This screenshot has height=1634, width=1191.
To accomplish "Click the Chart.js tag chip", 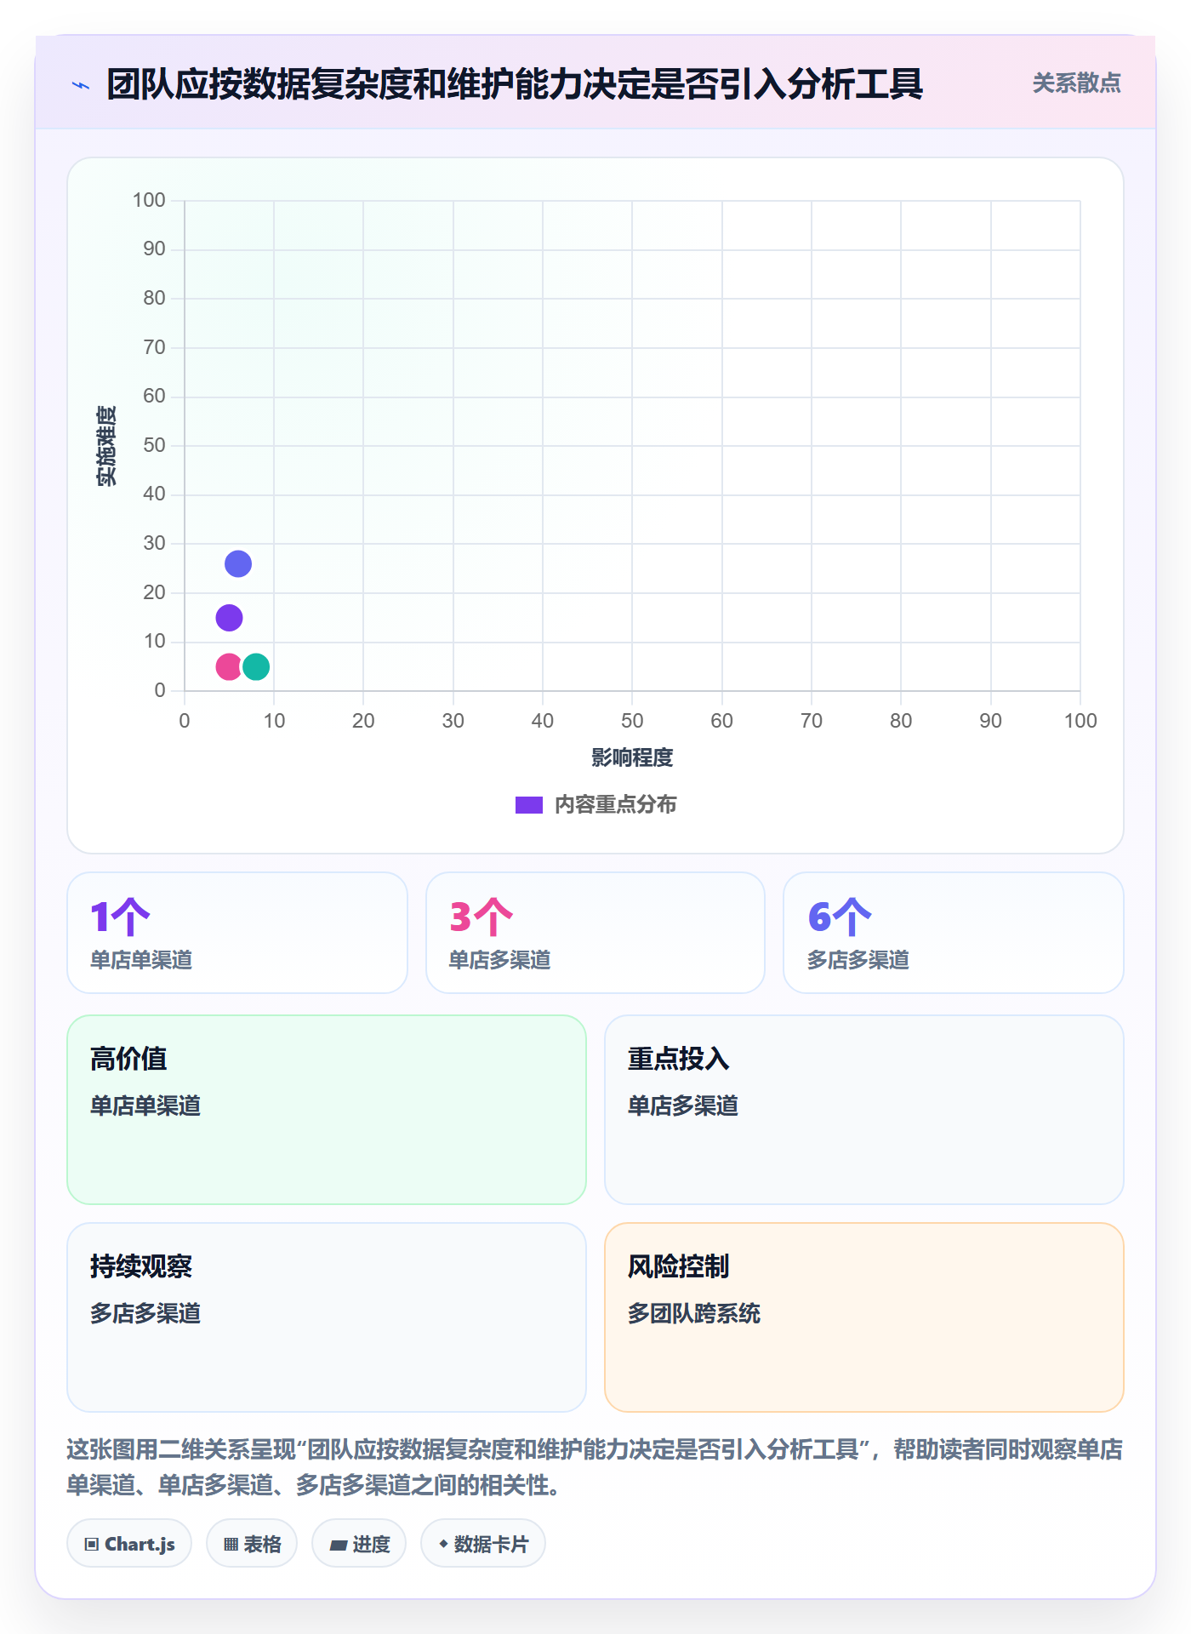I will 129,1544.
